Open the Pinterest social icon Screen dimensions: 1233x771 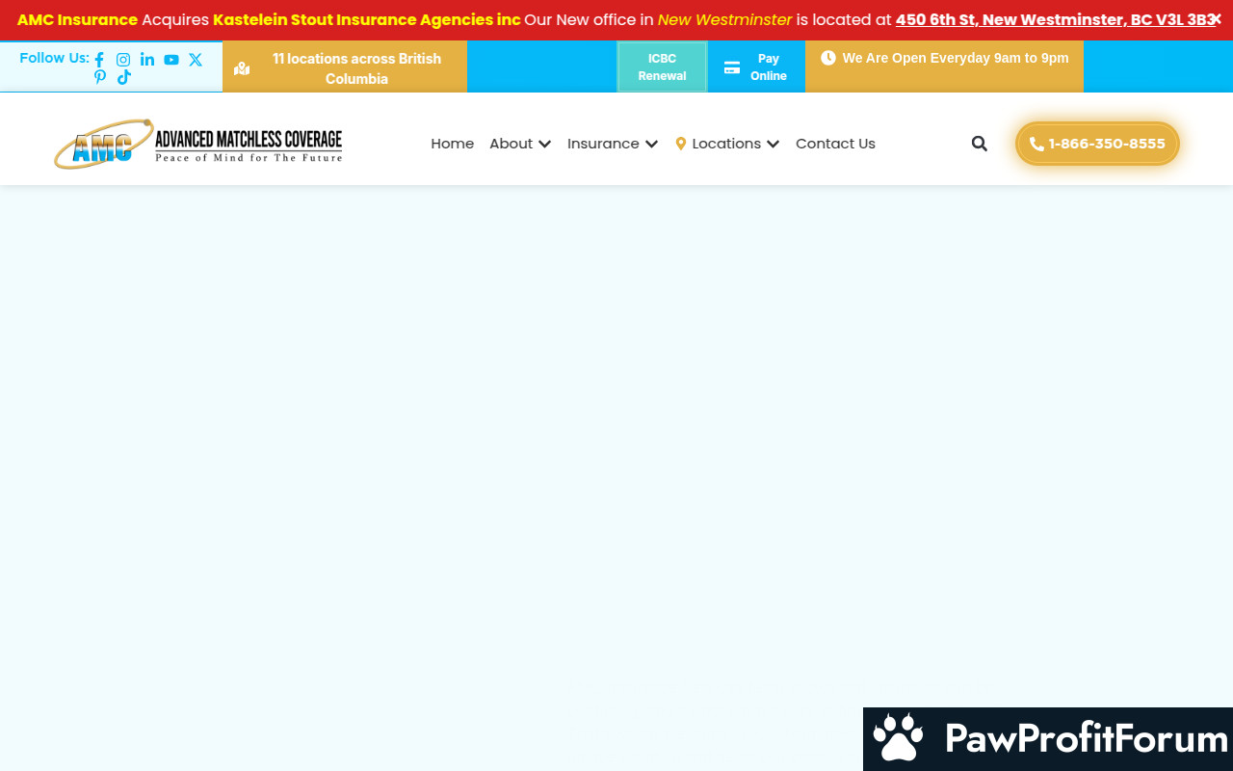click(100, 78)
